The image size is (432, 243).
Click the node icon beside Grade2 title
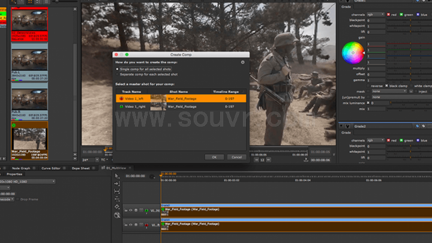click(x=347, y=126)
